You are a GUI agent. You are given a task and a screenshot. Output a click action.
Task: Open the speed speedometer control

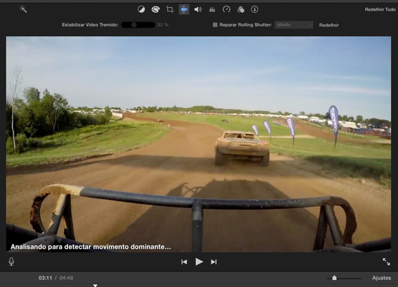tap(226, 10)
